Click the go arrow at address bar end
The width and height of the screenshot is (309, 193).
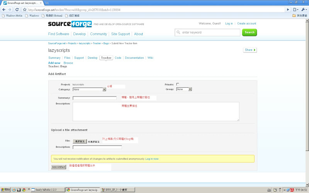coord(288,9)
